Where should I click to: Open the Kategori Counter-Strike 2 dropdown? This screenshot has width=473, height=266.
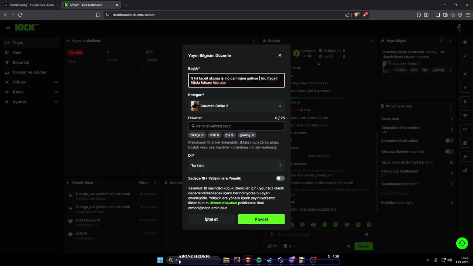point(236,106)
